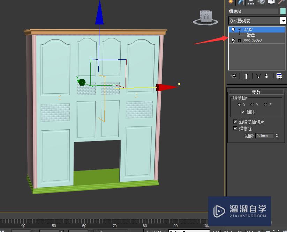
Task: Select the 镜像 sub-object level
Action: (251, 35)
